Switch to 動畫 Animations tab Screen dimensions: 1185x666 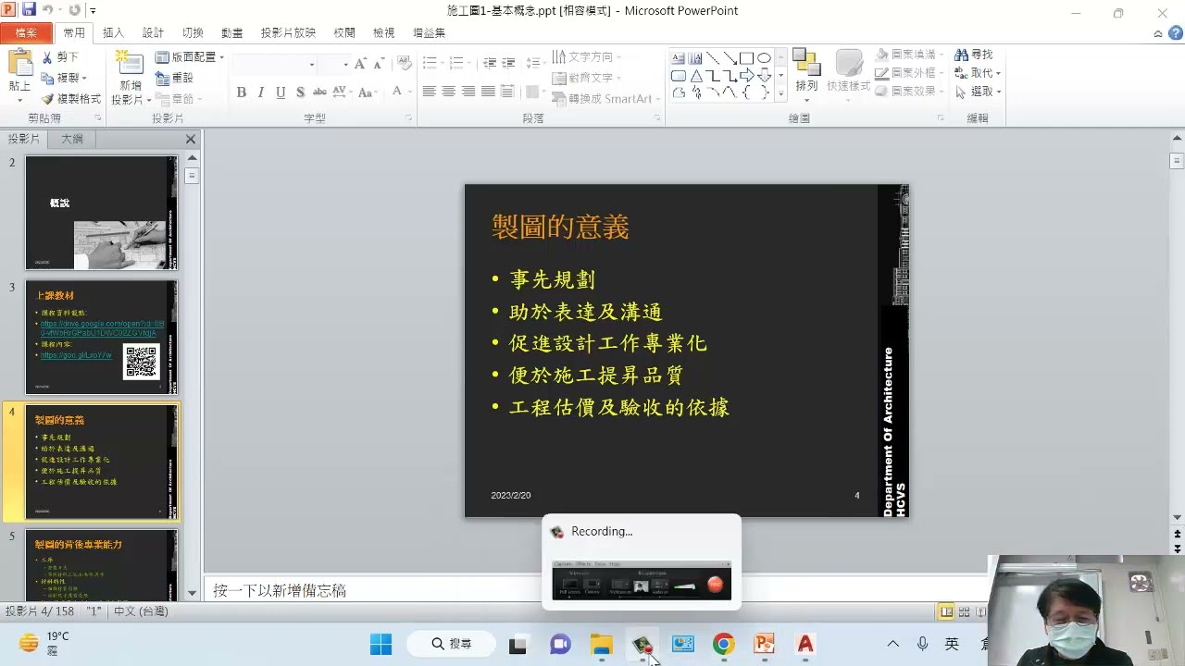click(231, 33)
